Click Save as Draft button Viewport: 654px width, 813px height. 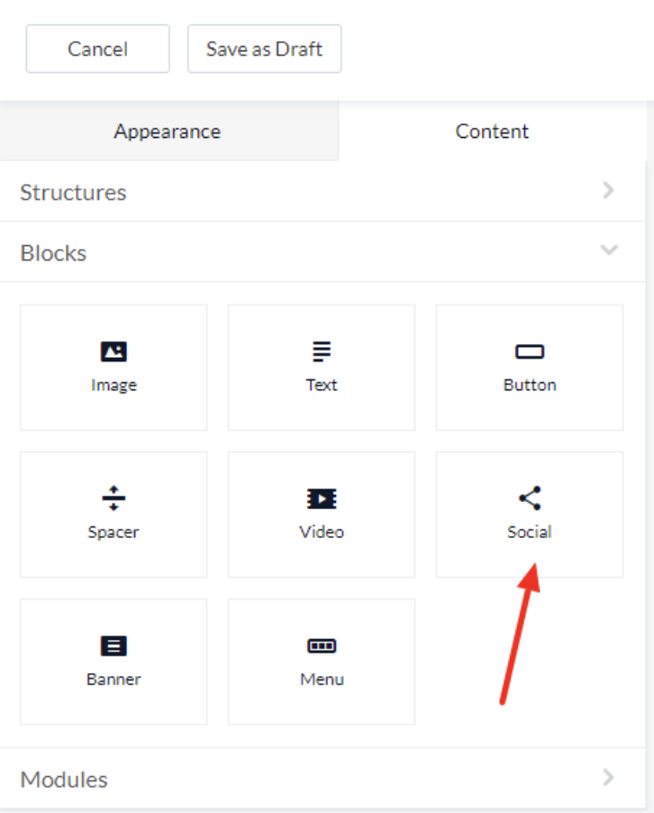coord(264,49)
